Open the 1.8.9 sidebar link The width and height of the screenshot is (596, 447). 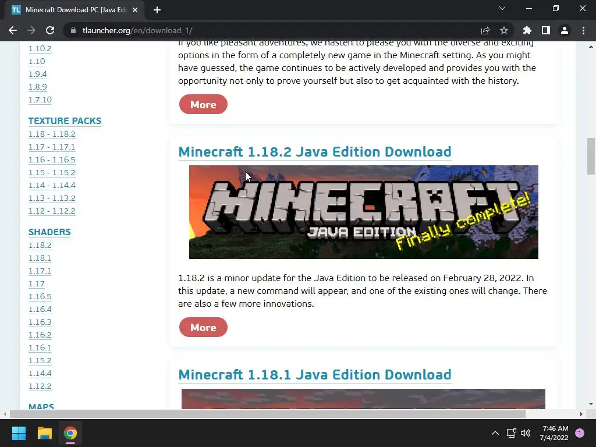click(38, 87)
